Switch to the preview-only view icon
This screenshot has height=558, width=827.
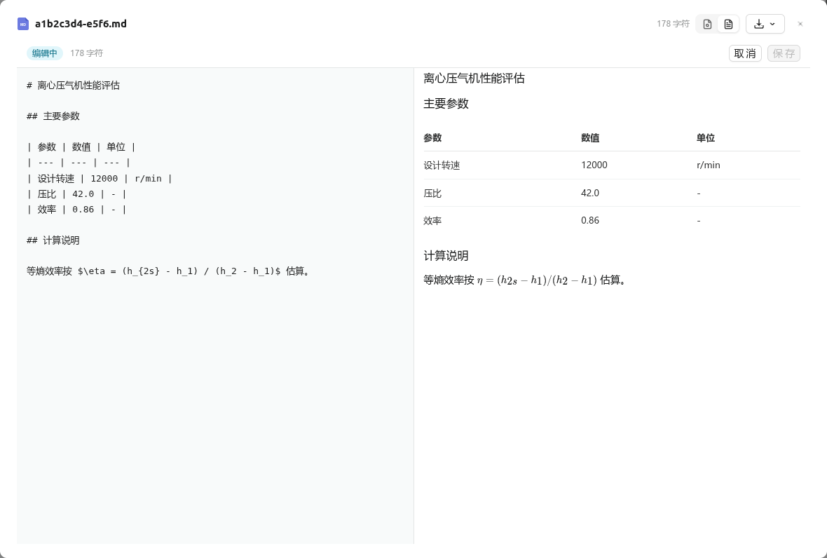coord(707,24)
